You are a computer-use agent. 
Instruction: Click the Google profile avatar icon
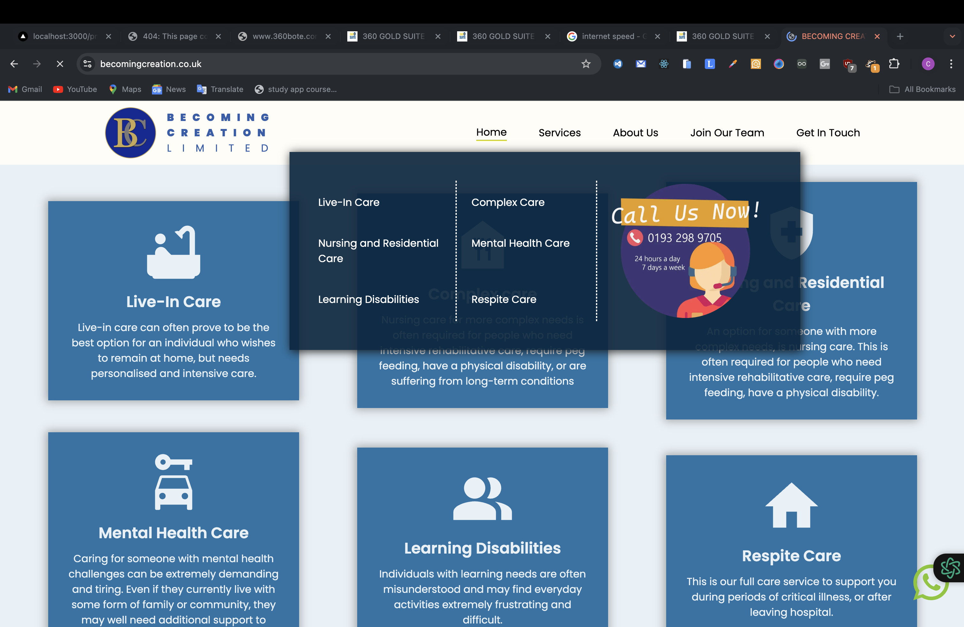(x=928, y=64)
